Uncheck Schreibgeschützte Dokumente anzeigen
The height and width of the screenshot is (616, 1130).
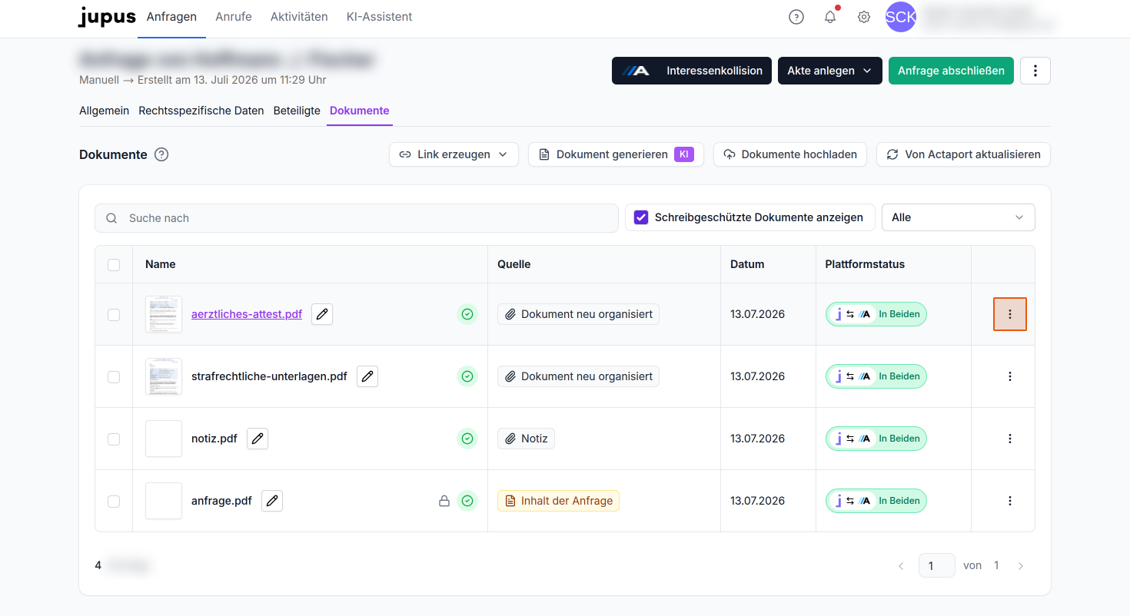(x=641, y=217)
